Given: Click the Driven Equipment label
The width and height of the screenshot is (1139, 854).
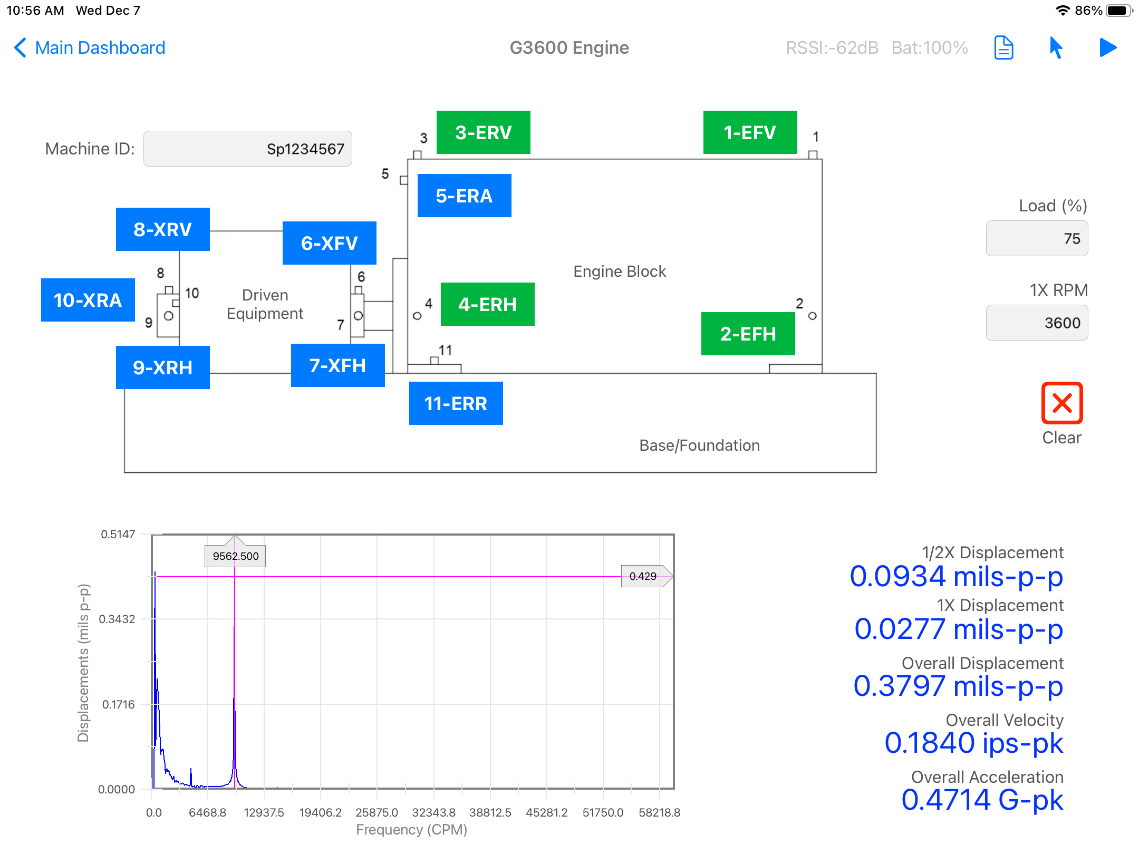Looking at the screenshot, I should coord(265,304).
